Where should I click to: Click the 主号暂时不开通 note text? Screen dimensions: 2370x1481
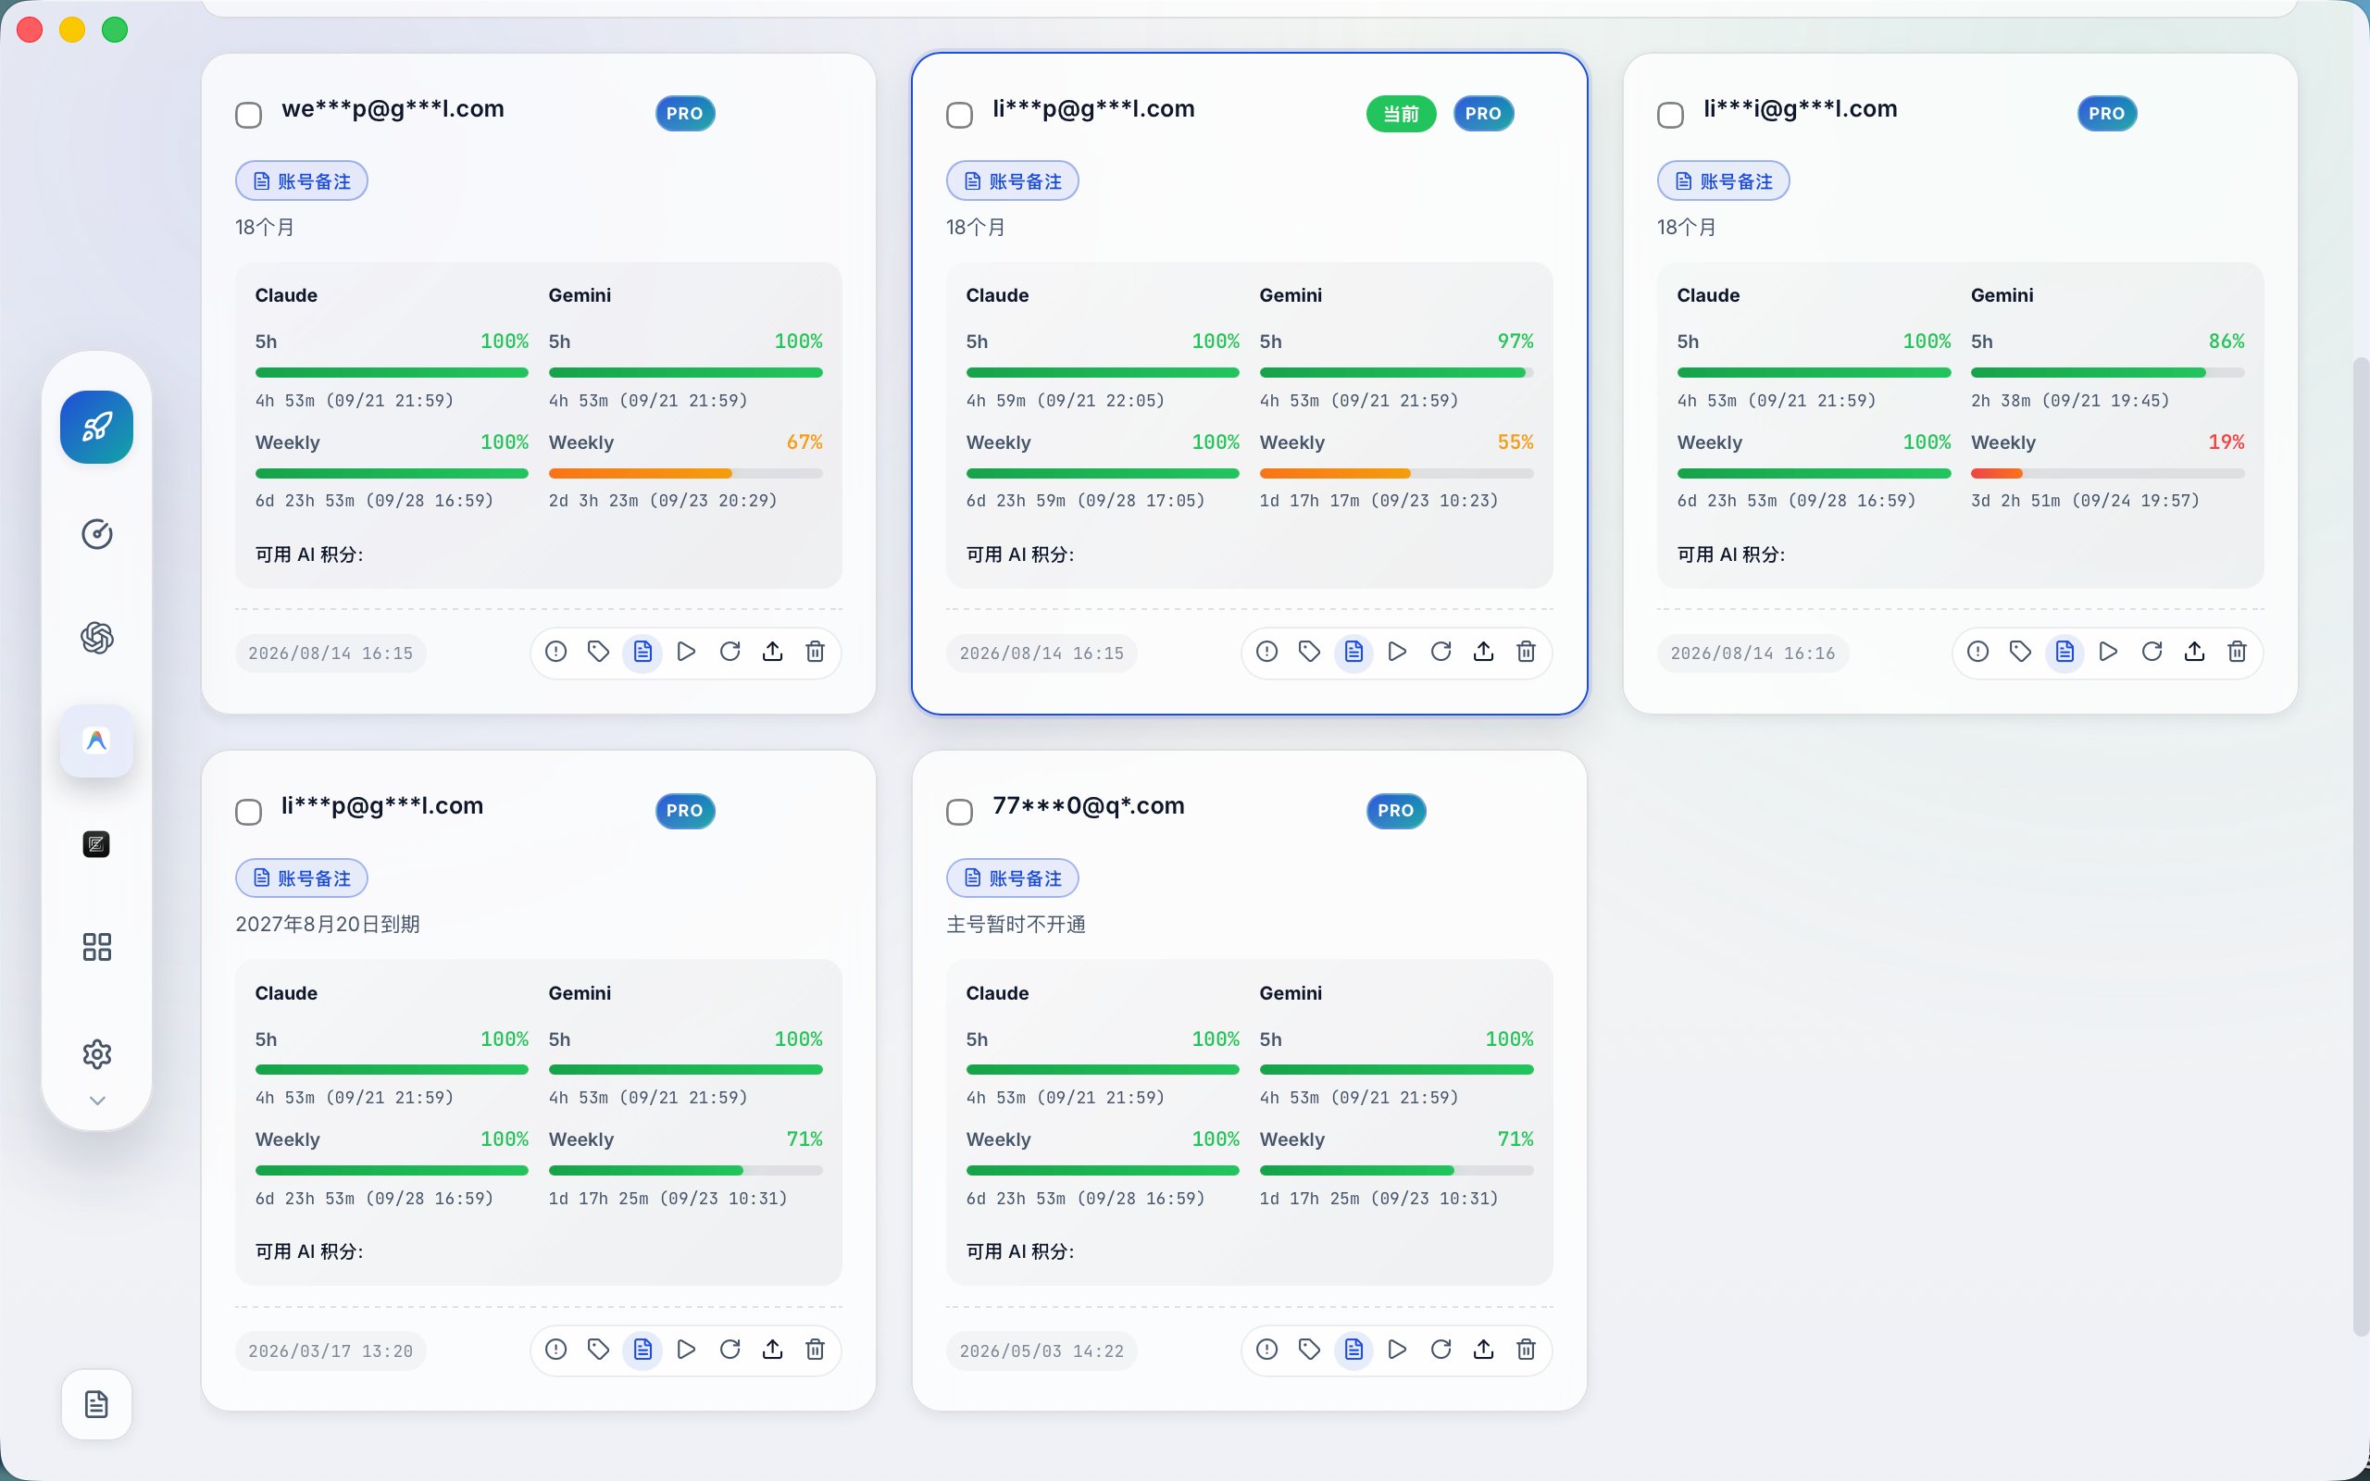[1016, 925]
